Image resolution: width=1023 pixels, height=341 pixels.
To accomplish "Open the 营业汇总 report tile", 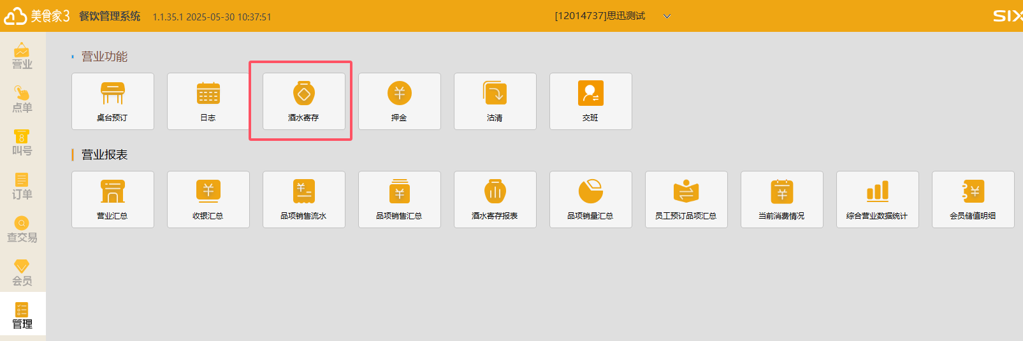I will [x=113, y=200].
